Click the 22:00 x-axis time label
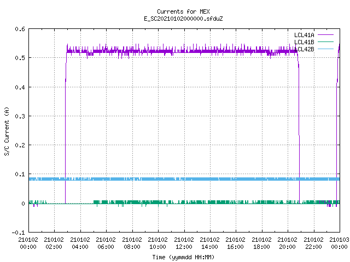Screen dimensions: 350x262 tap(313, 247)
